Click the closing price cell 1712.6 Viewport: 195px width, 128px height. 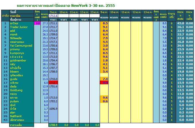pyautogui.click(x=53, y=16)
